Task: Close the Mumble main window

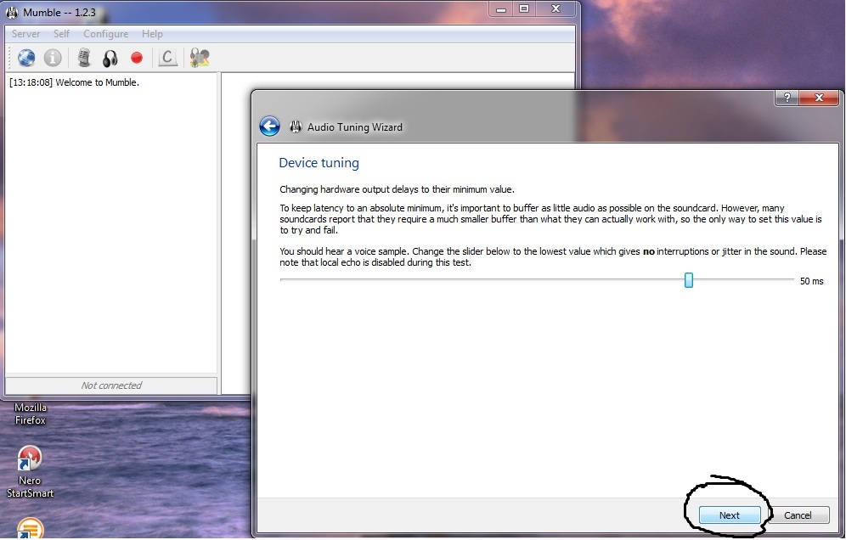Action: (x=556, y=9)
